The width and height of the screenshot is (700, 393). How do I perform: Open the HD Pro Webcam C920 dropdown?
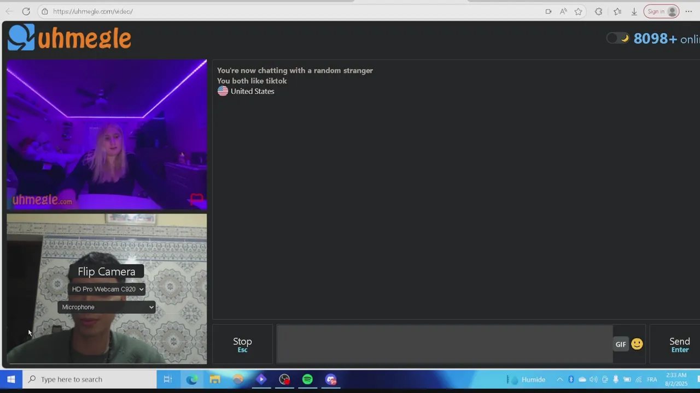[x=107, y=289]
